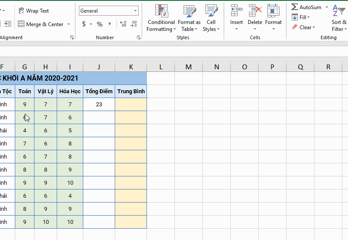Open Alignment settings dialog launcher
The image size is (348, 240).
coord(72,37)
